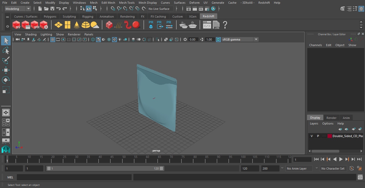The width and height of the screenshot is (365, 188).
Task: Open animation preferences running man icon
Action: point(359,169)
